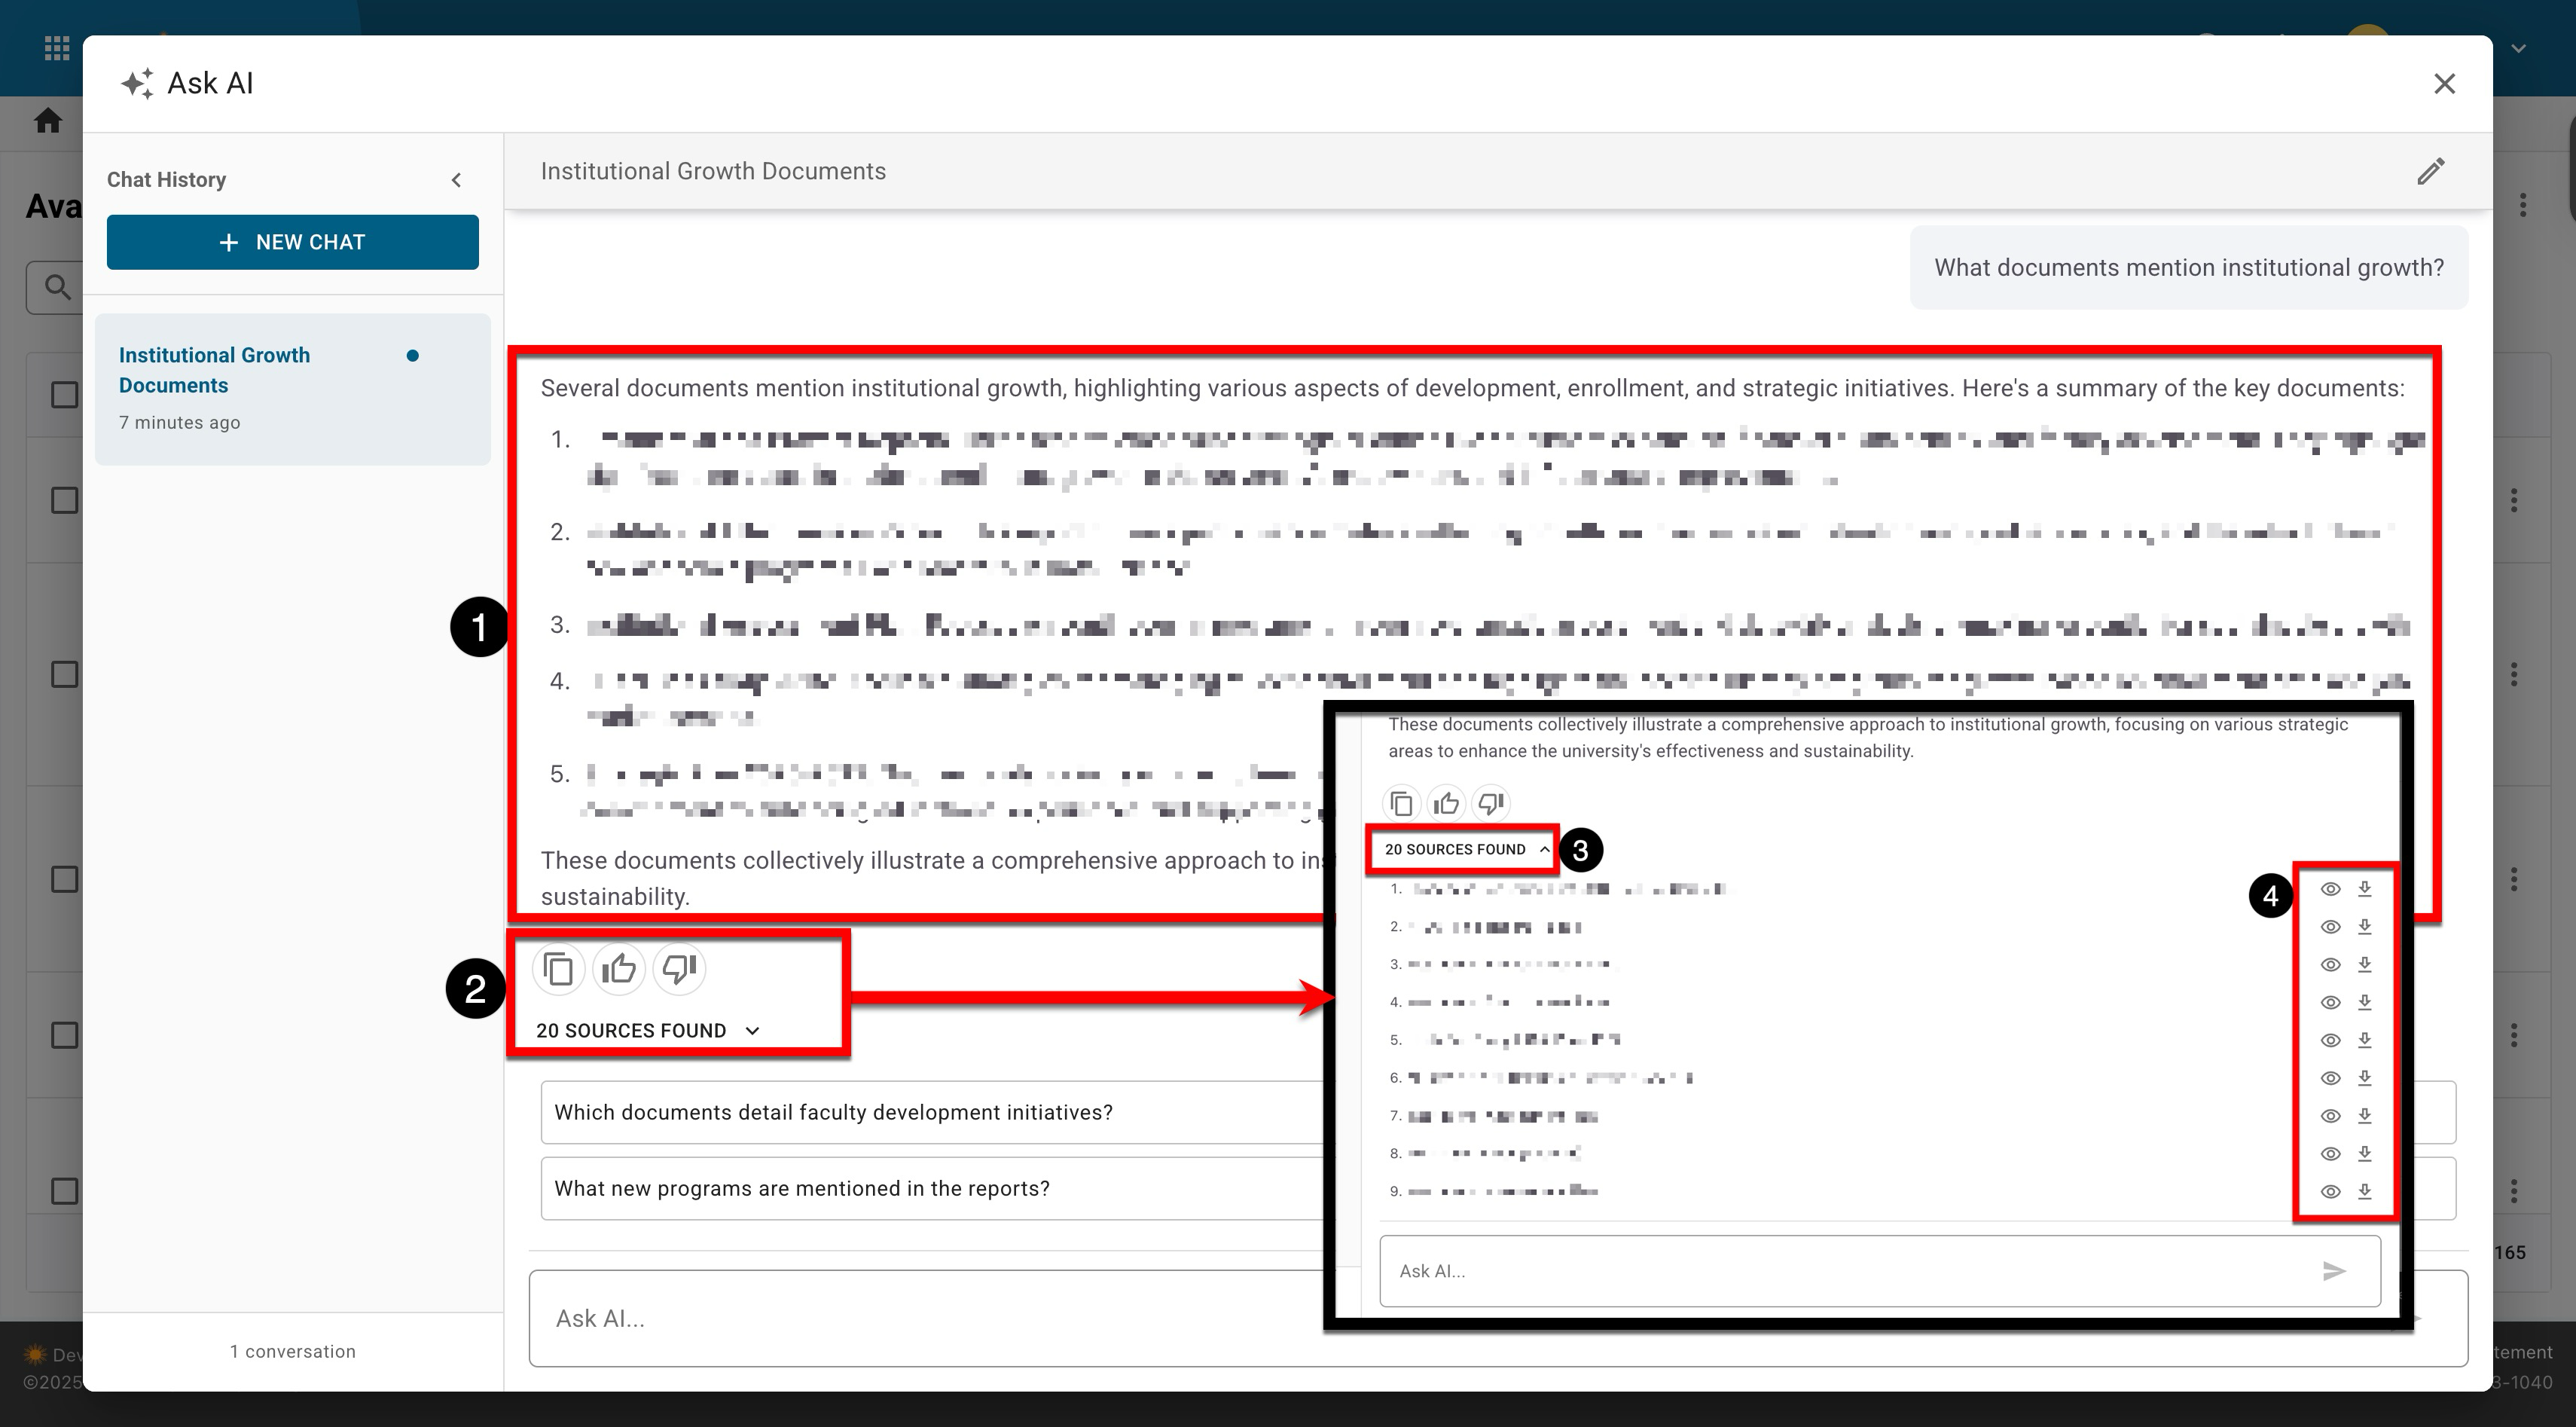Image resolution: width=2576 pixels, height=1427 pixels.
Task: Collapse the Chat History panel
Action: click(456, 180)
